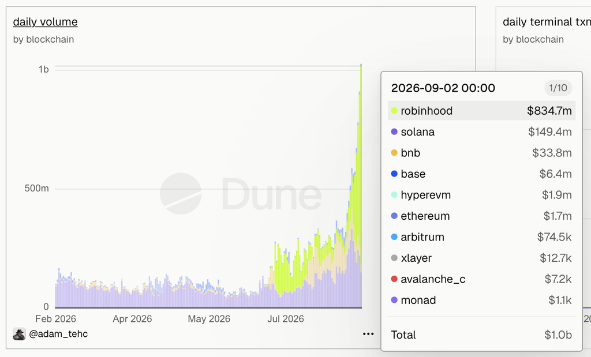The height and width of the screenshot is (357, 591).
Task: Click the bnb orange legend dot
Action: 394,153
